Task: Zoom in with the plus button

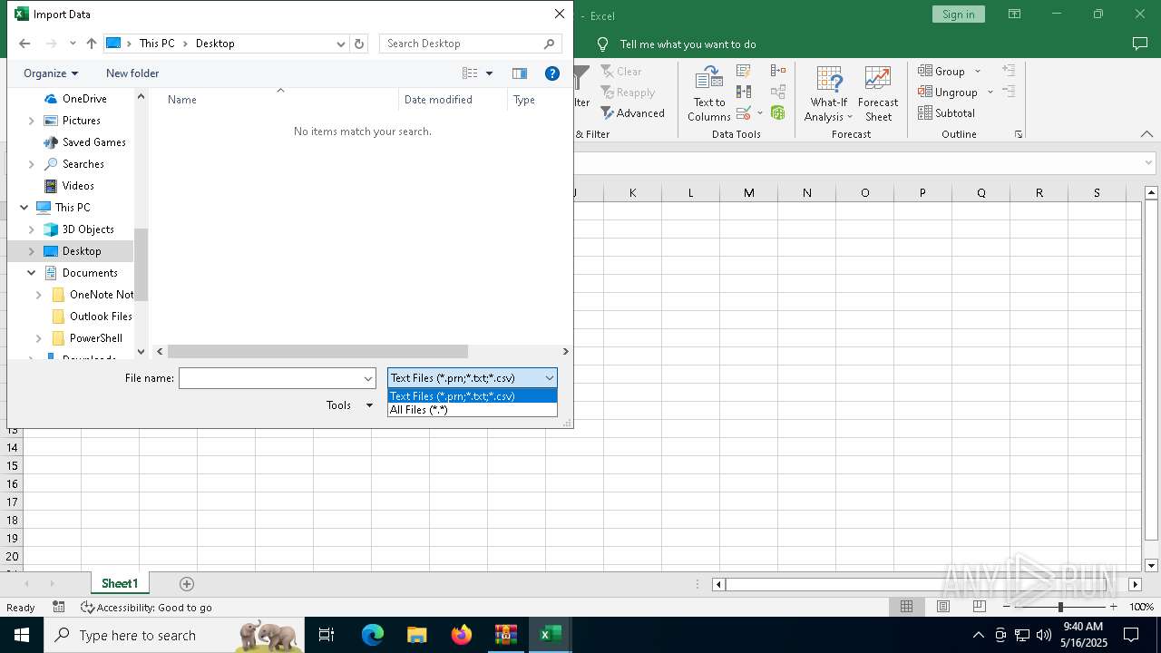Action: click(x=1113, y=607)
